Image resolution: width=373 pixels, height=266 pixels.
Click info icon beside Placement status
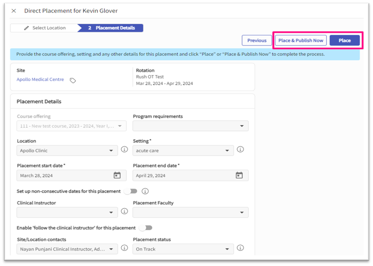240,248
